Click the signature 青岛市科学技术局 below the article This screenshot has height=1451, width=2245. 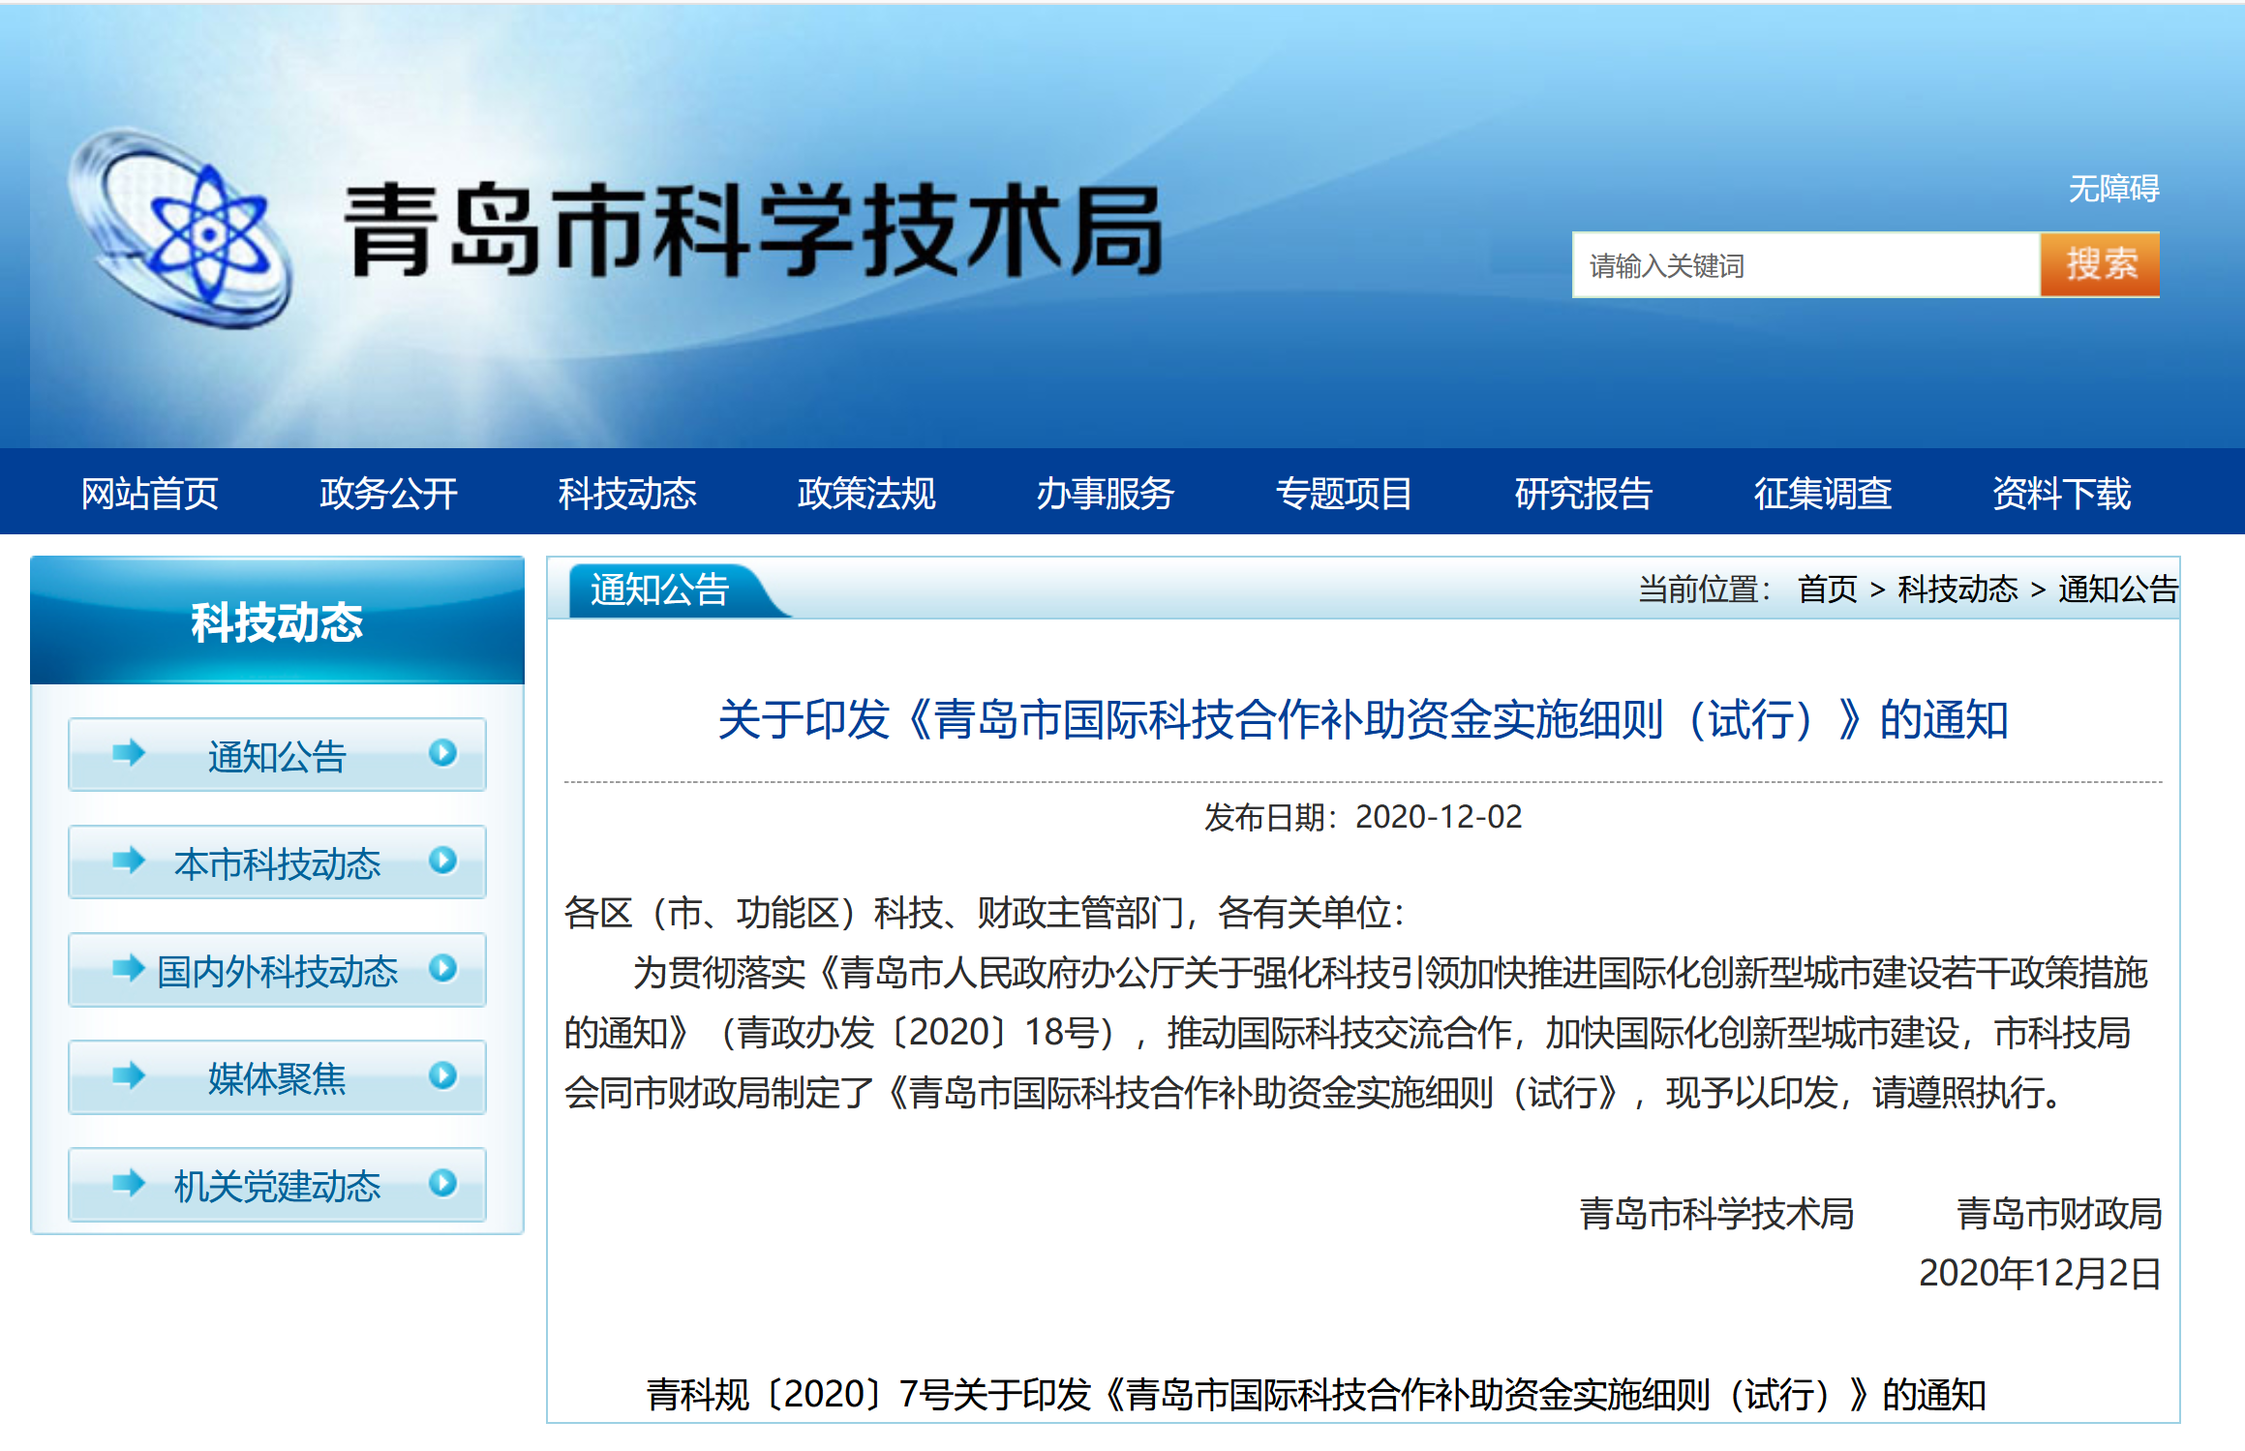(x=1716, y=1213)
